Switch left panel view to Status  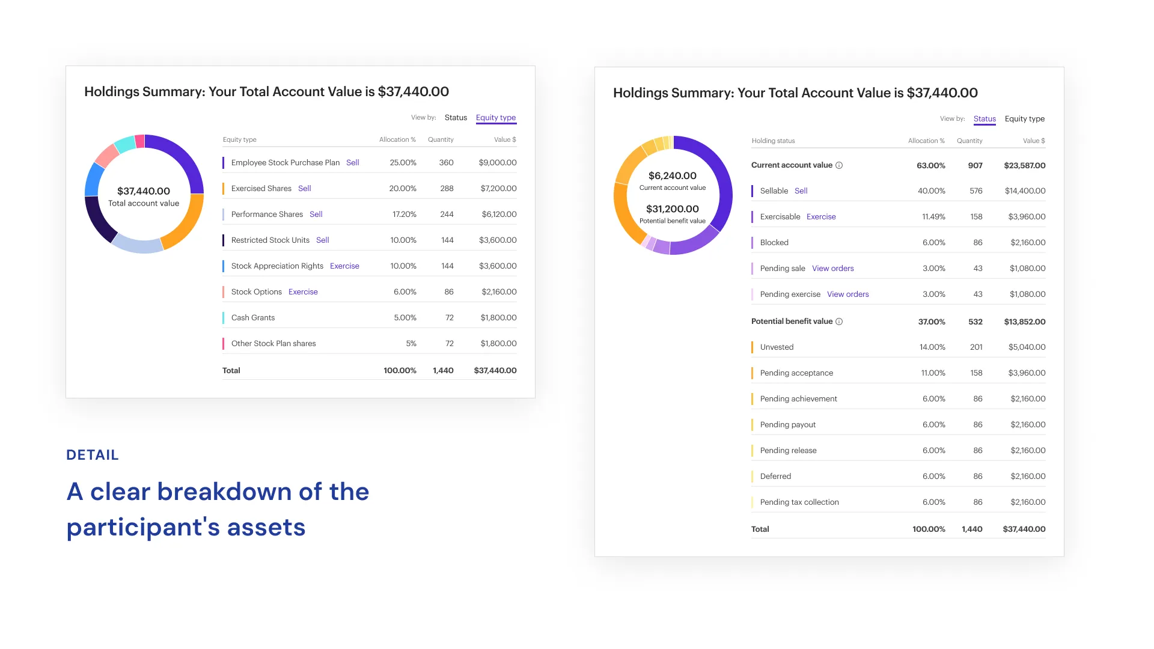[x=456, y=118]
